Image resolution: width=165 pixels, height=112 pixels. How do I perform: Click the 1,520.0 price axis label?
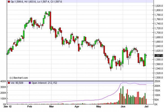[159, 73]
